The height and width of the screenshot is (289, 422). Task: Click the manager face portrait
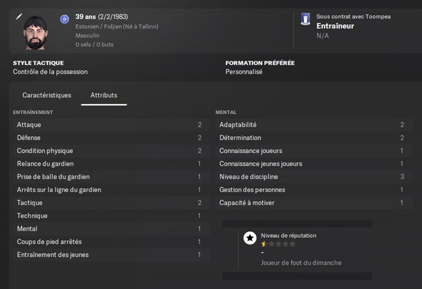36,33
